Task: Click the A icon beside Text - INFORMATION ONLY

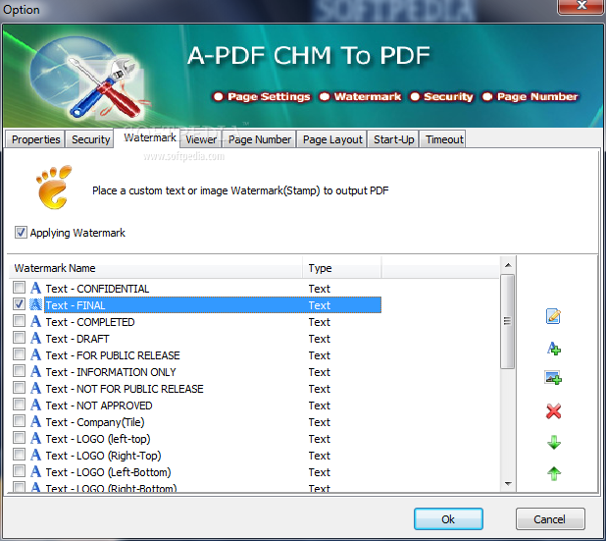Action: click(x=35, y=371)
